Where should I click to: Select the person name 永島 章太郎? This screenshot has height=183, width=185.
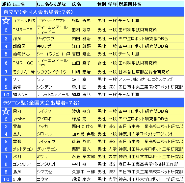click(83, 157)
